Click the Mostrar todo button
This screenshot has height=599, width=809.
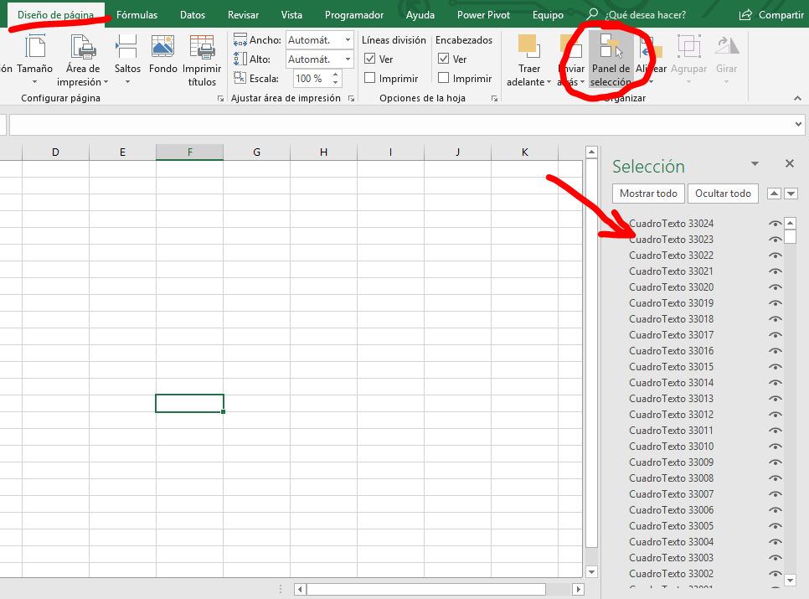pos(648,194)
